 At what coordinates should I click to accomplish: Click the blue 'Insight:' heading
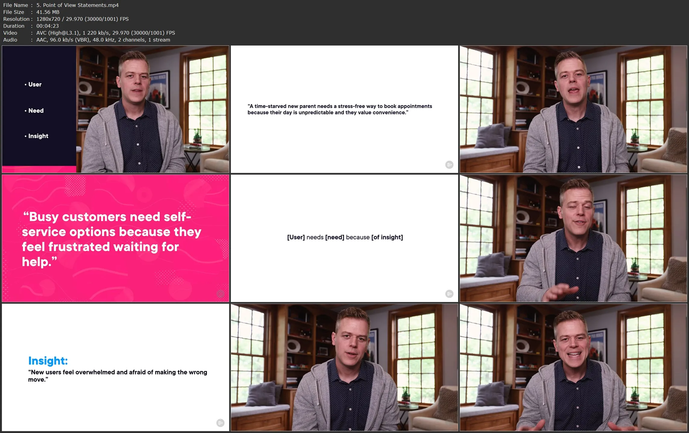pos(48,360)
